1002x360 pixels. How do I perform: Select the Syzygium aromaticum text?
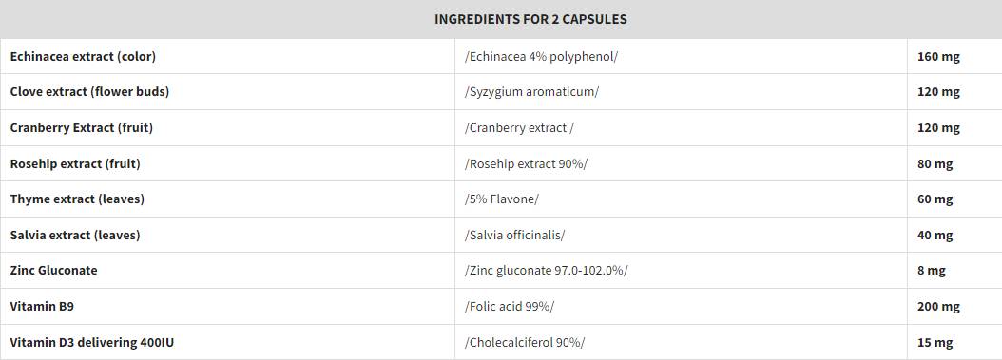[x=531, y=92]
